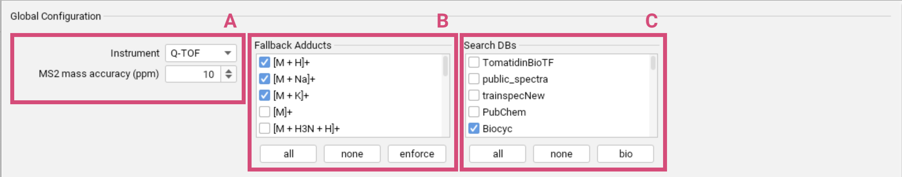Screen dimensions: 902x177
Task: Check the TomatidinBioTF database
Action: [x=474, y=63]
